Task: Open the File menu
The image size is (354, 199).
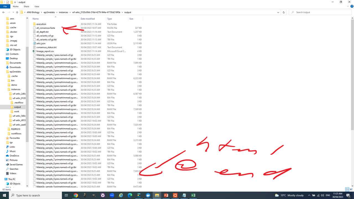Action: click(5, 6)
